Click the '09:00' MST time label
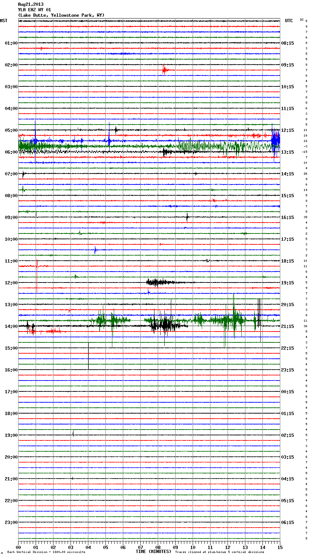 (x=11, y=217)
